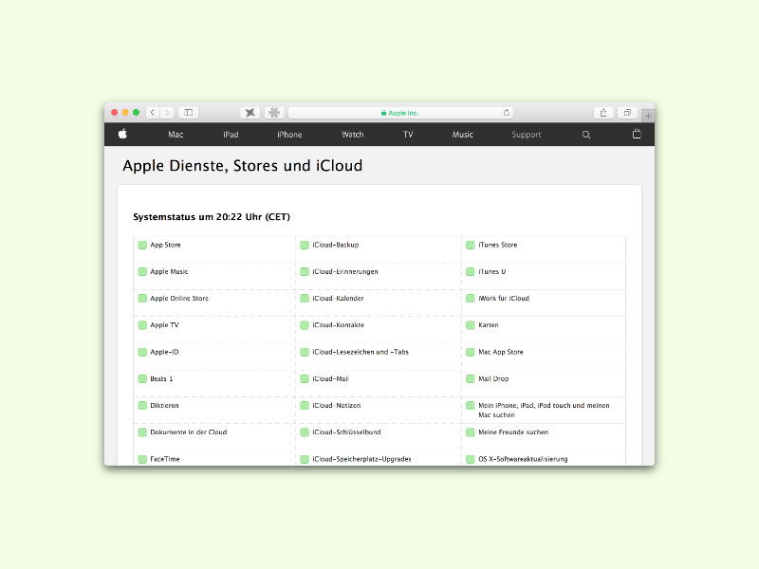Click the Meine Freunde suchen entry
Image resolution: width=759 pixels, height=569 pixels.
click(513, 432)
